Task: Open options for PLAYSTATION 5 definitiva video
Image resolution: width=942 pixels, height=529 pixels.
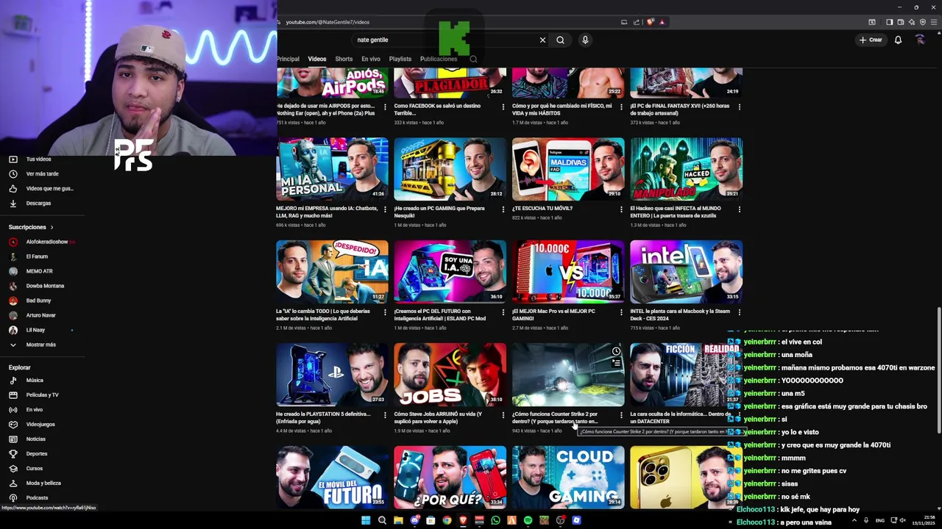Action: (x=385, y=415)
